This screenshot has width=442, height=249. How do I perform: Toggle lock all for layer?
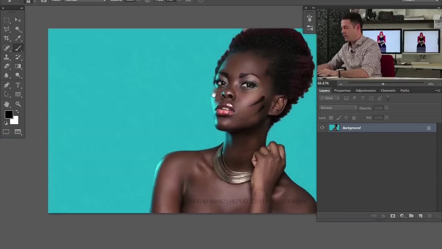pos(354,118)
